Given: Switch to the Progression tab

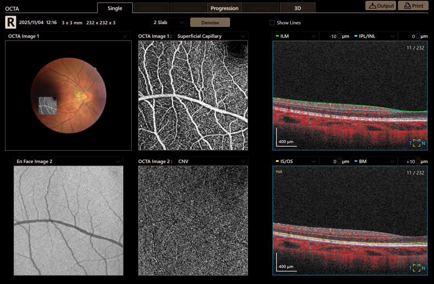Looking at the screenshot, I should tap(224, 7).
